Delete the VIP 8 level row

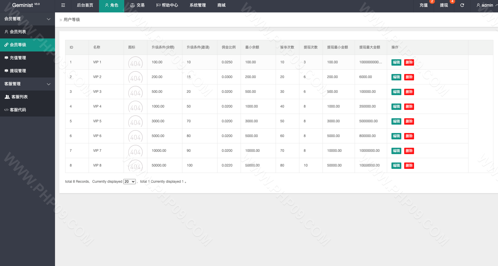click(409, 166)
